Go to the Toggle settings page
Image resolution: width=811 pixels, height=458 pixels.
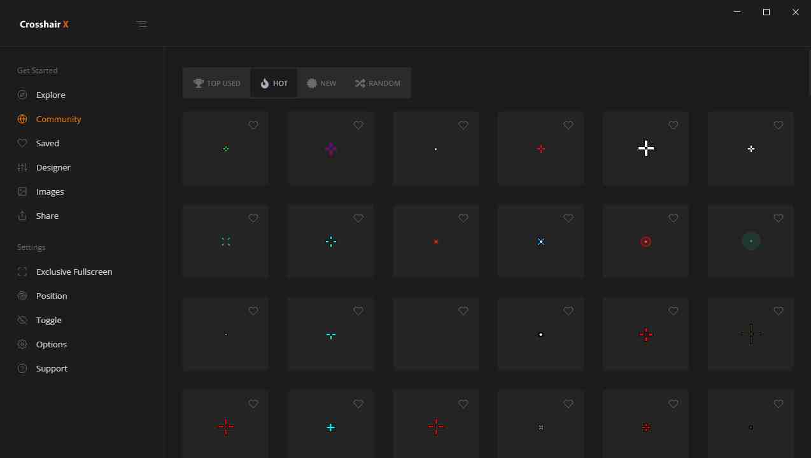coord(49,320)
